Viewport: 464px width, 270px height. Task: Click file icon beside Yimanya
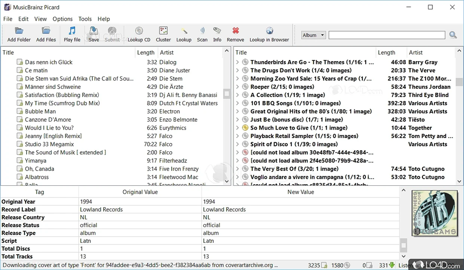pos(20,161)
